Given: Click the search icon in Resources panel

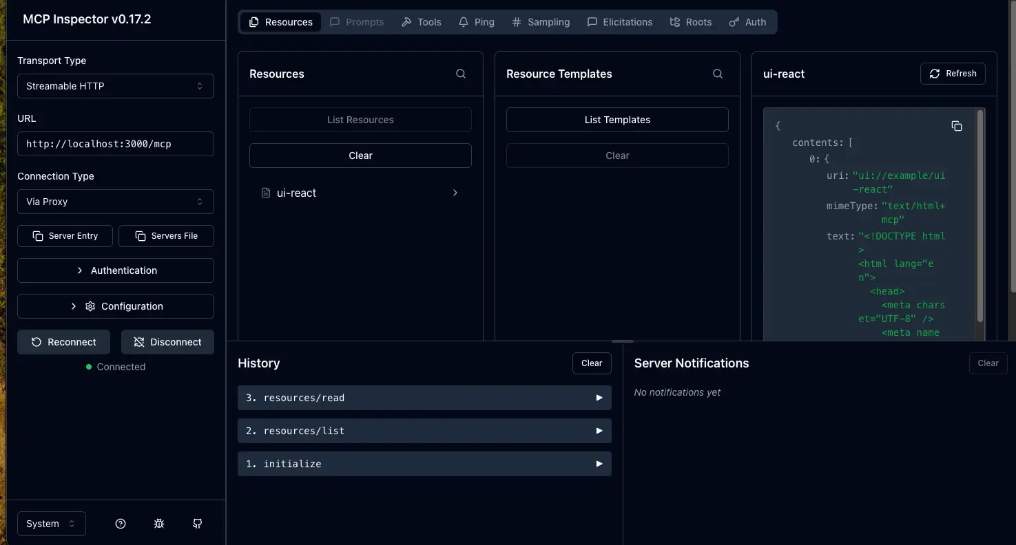Looking at the screenshot, I should [x=461, y=74].
